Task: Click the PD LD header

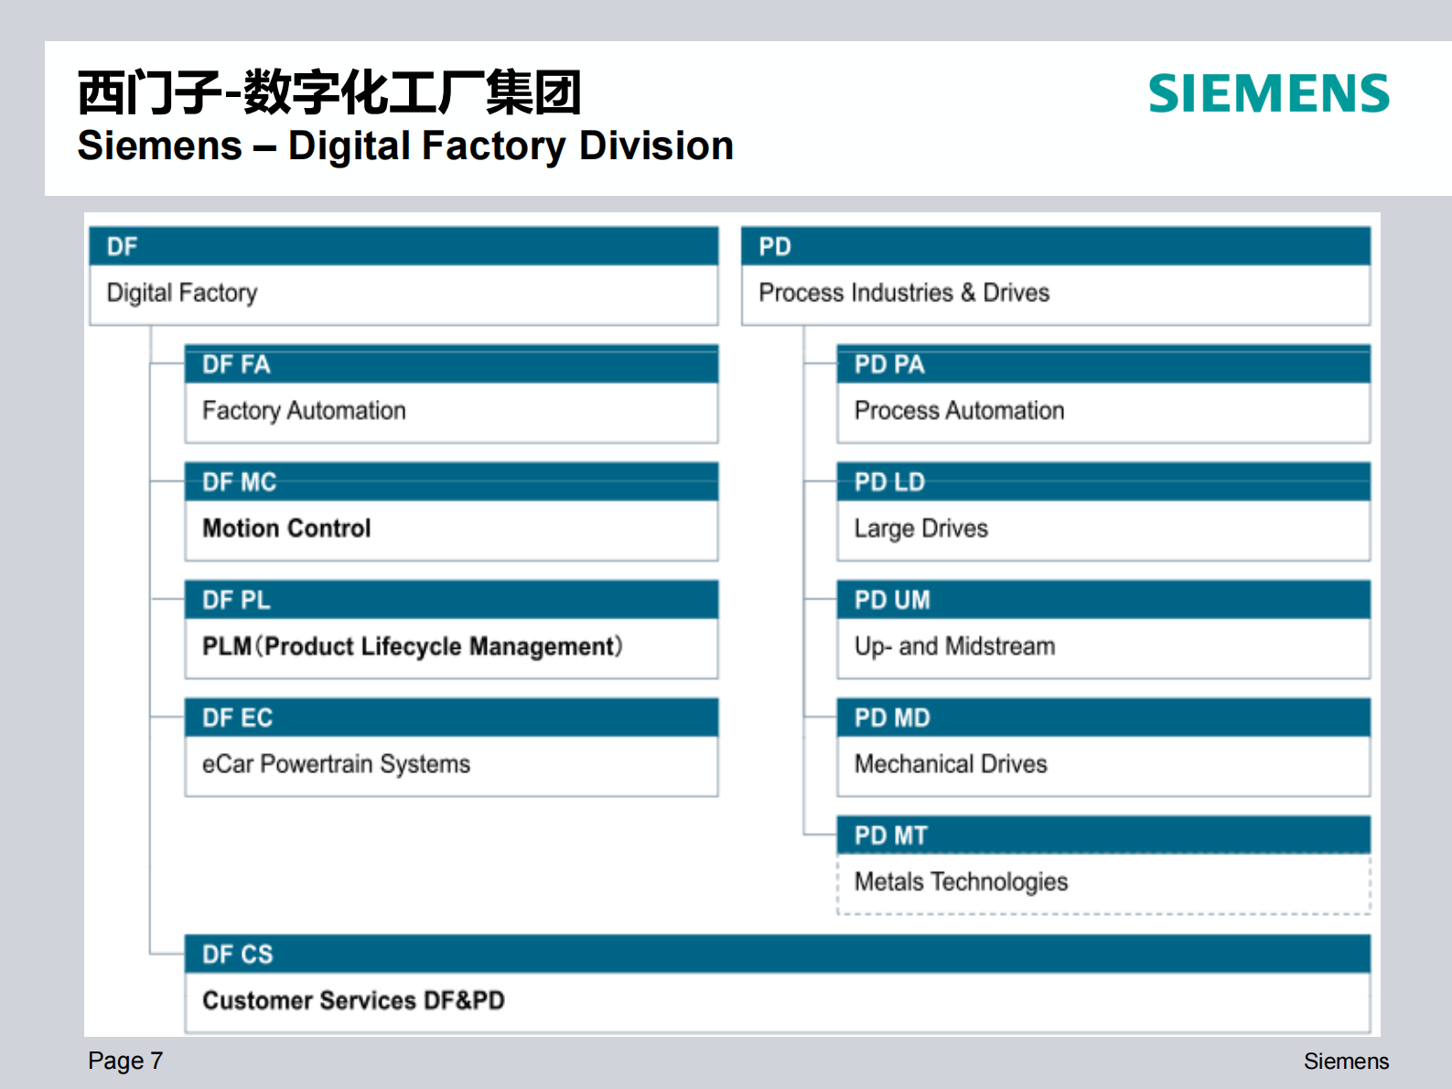Action: pos(1103,481)
